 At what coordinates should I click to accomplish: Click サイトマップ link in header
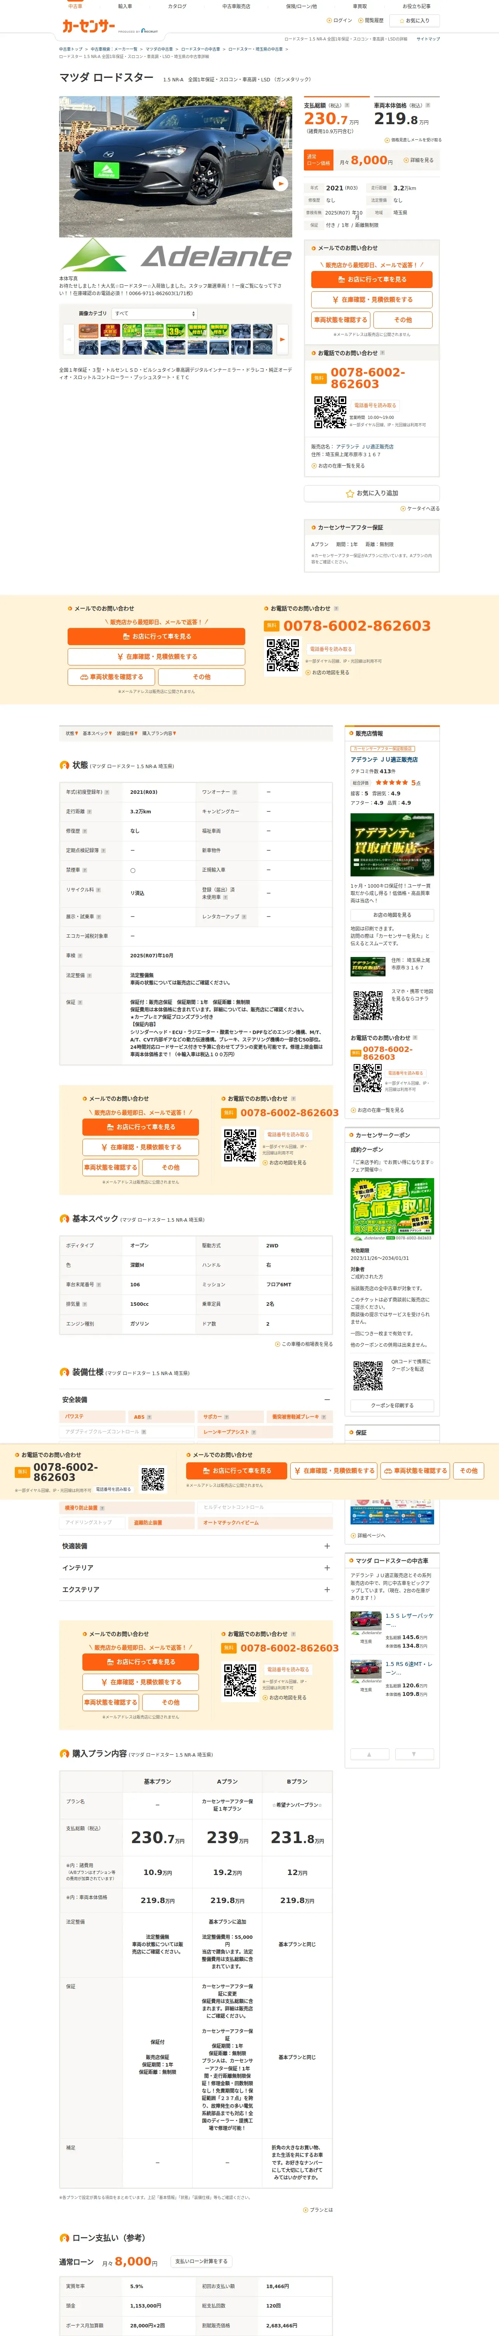427,39
